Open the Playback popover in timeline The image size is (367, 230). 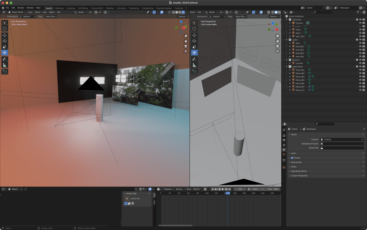(x=168, y=189)
